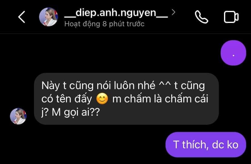This screenshot has height=164, width=251.
Task: Tap the username __diep.anh.nguyen__
Action: tap(116, 13)
